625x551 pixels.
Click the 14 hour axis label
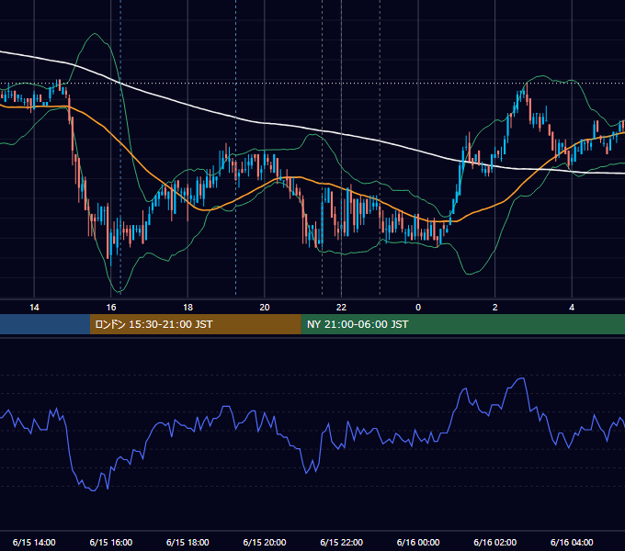tap(34, 308)
